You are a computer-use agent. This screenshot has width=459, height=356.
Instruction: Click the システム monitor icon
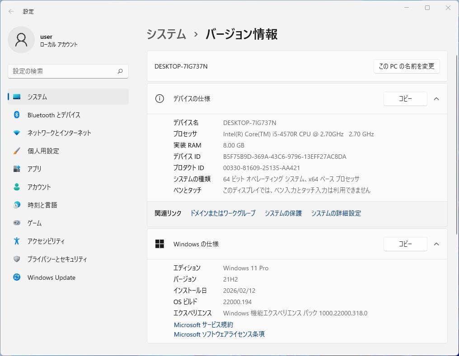17,97
